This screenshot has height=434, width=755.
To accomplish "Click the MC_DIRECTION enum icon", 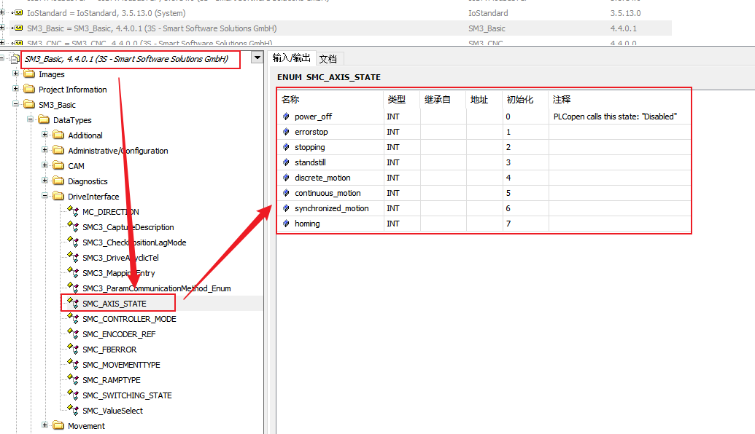I will coord(72,210).
